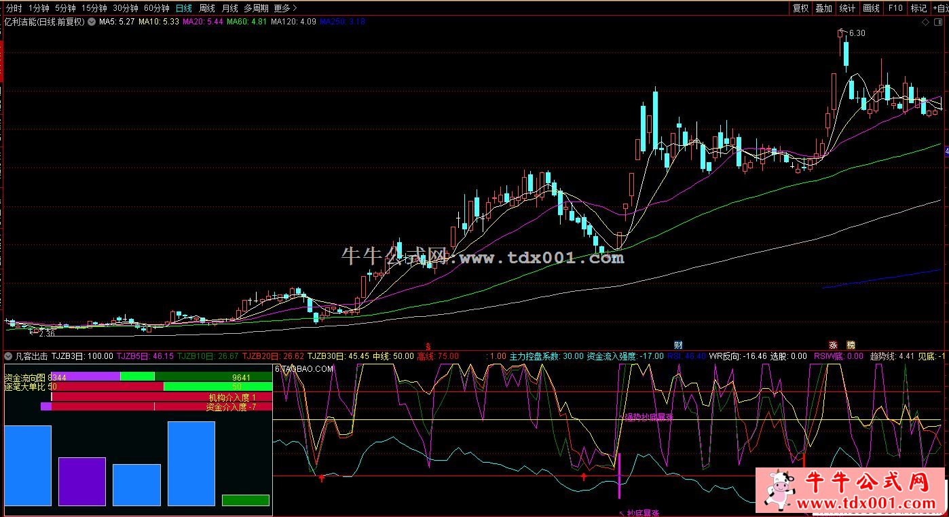Add stock via +自选 button
This screenshot has height=517, width=949.
[x=940, y=8]
